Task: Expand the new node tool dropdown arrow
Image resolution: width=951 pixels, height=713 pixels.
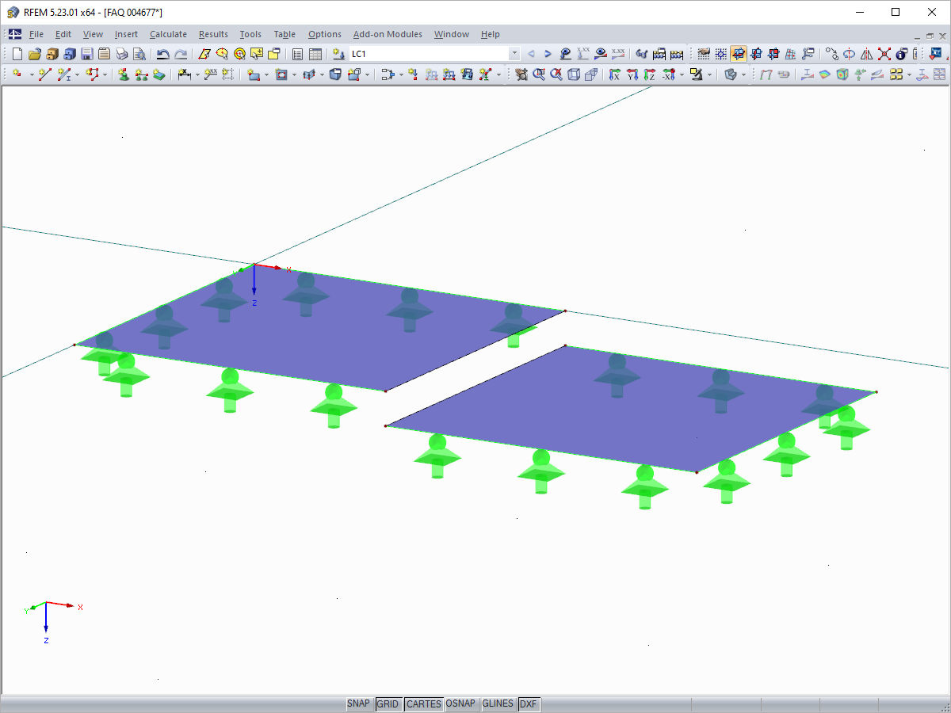Action: coord(30,74)
